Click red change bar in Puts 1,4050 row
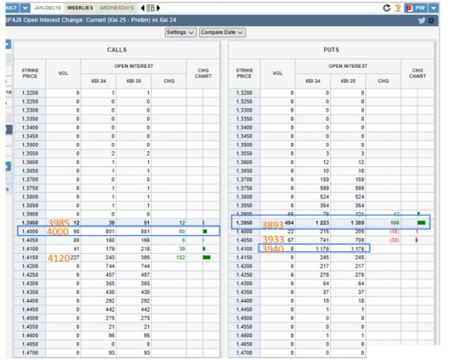 coord(417,240)
